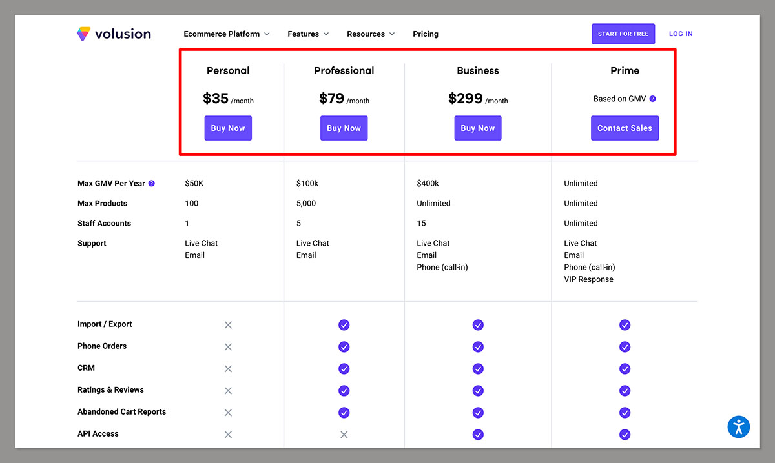Open the accessibility widget in the corner
Viewport: 775px width, 463px height.
[738, 427]
